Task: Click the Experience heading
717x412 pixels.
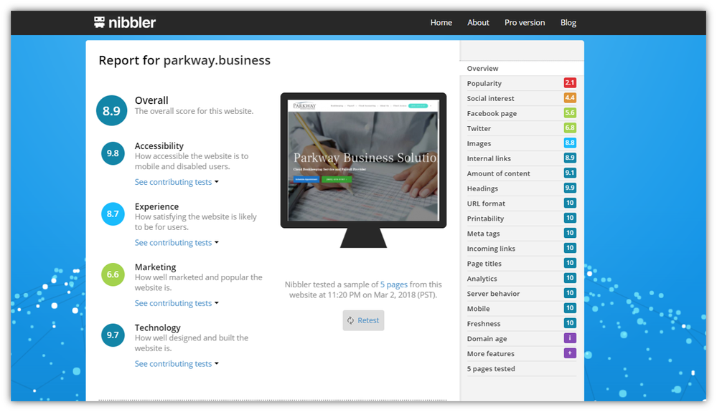Action: click(x=156, y=206)
